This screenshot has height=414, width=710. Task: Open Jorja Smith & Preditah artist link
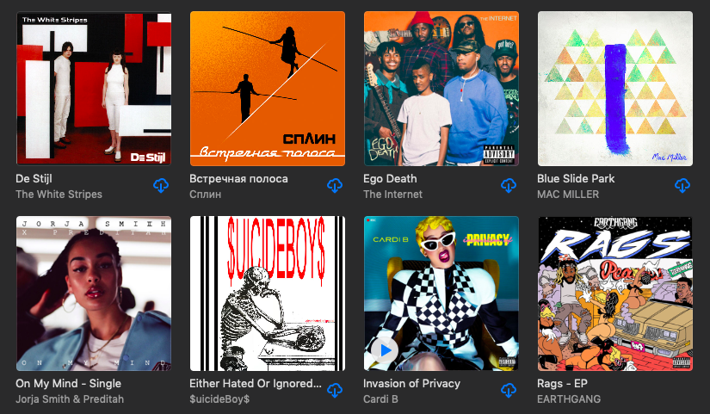coord(70,399)
